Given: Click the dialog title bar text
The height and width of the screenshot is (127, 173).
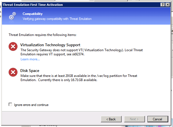Looking at the screenshot, I should (33, 5).
